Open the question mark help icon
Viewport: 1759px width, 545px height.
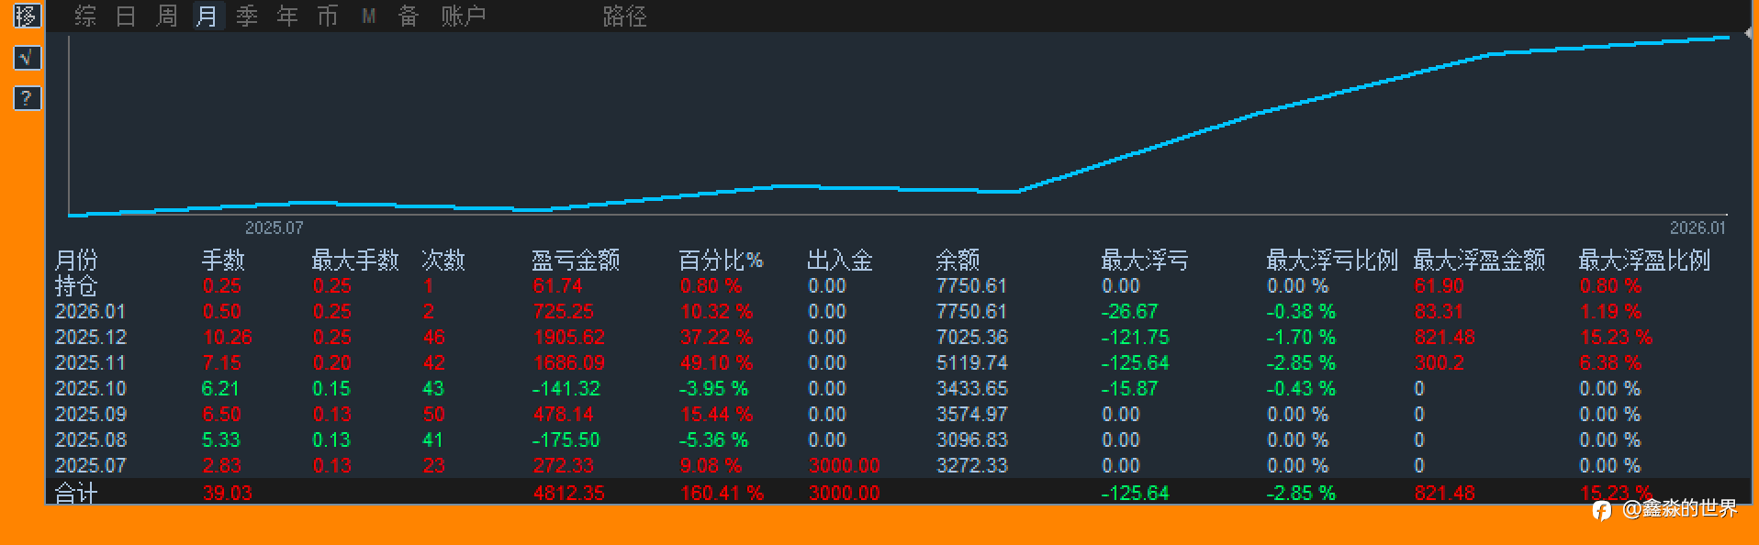point(27,98)
